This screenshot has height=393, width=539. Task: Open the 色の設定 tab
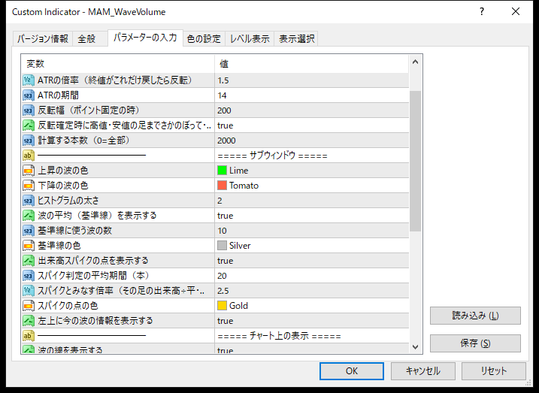coord(204,39)
